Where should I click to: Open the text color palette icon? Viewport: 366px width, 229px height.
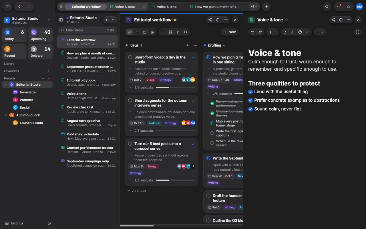(x=300, y=32)
